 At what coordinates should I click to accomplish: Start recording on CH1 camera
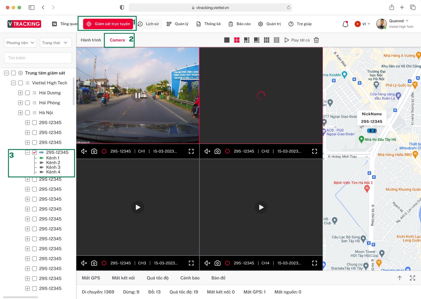coord(104,151)
